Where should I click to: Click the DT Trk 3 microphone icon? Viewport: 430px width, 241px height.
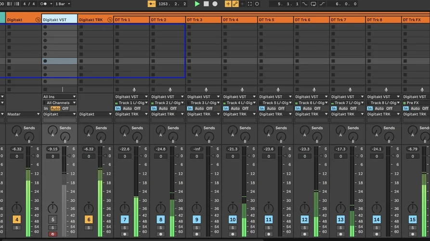[206, 90]
